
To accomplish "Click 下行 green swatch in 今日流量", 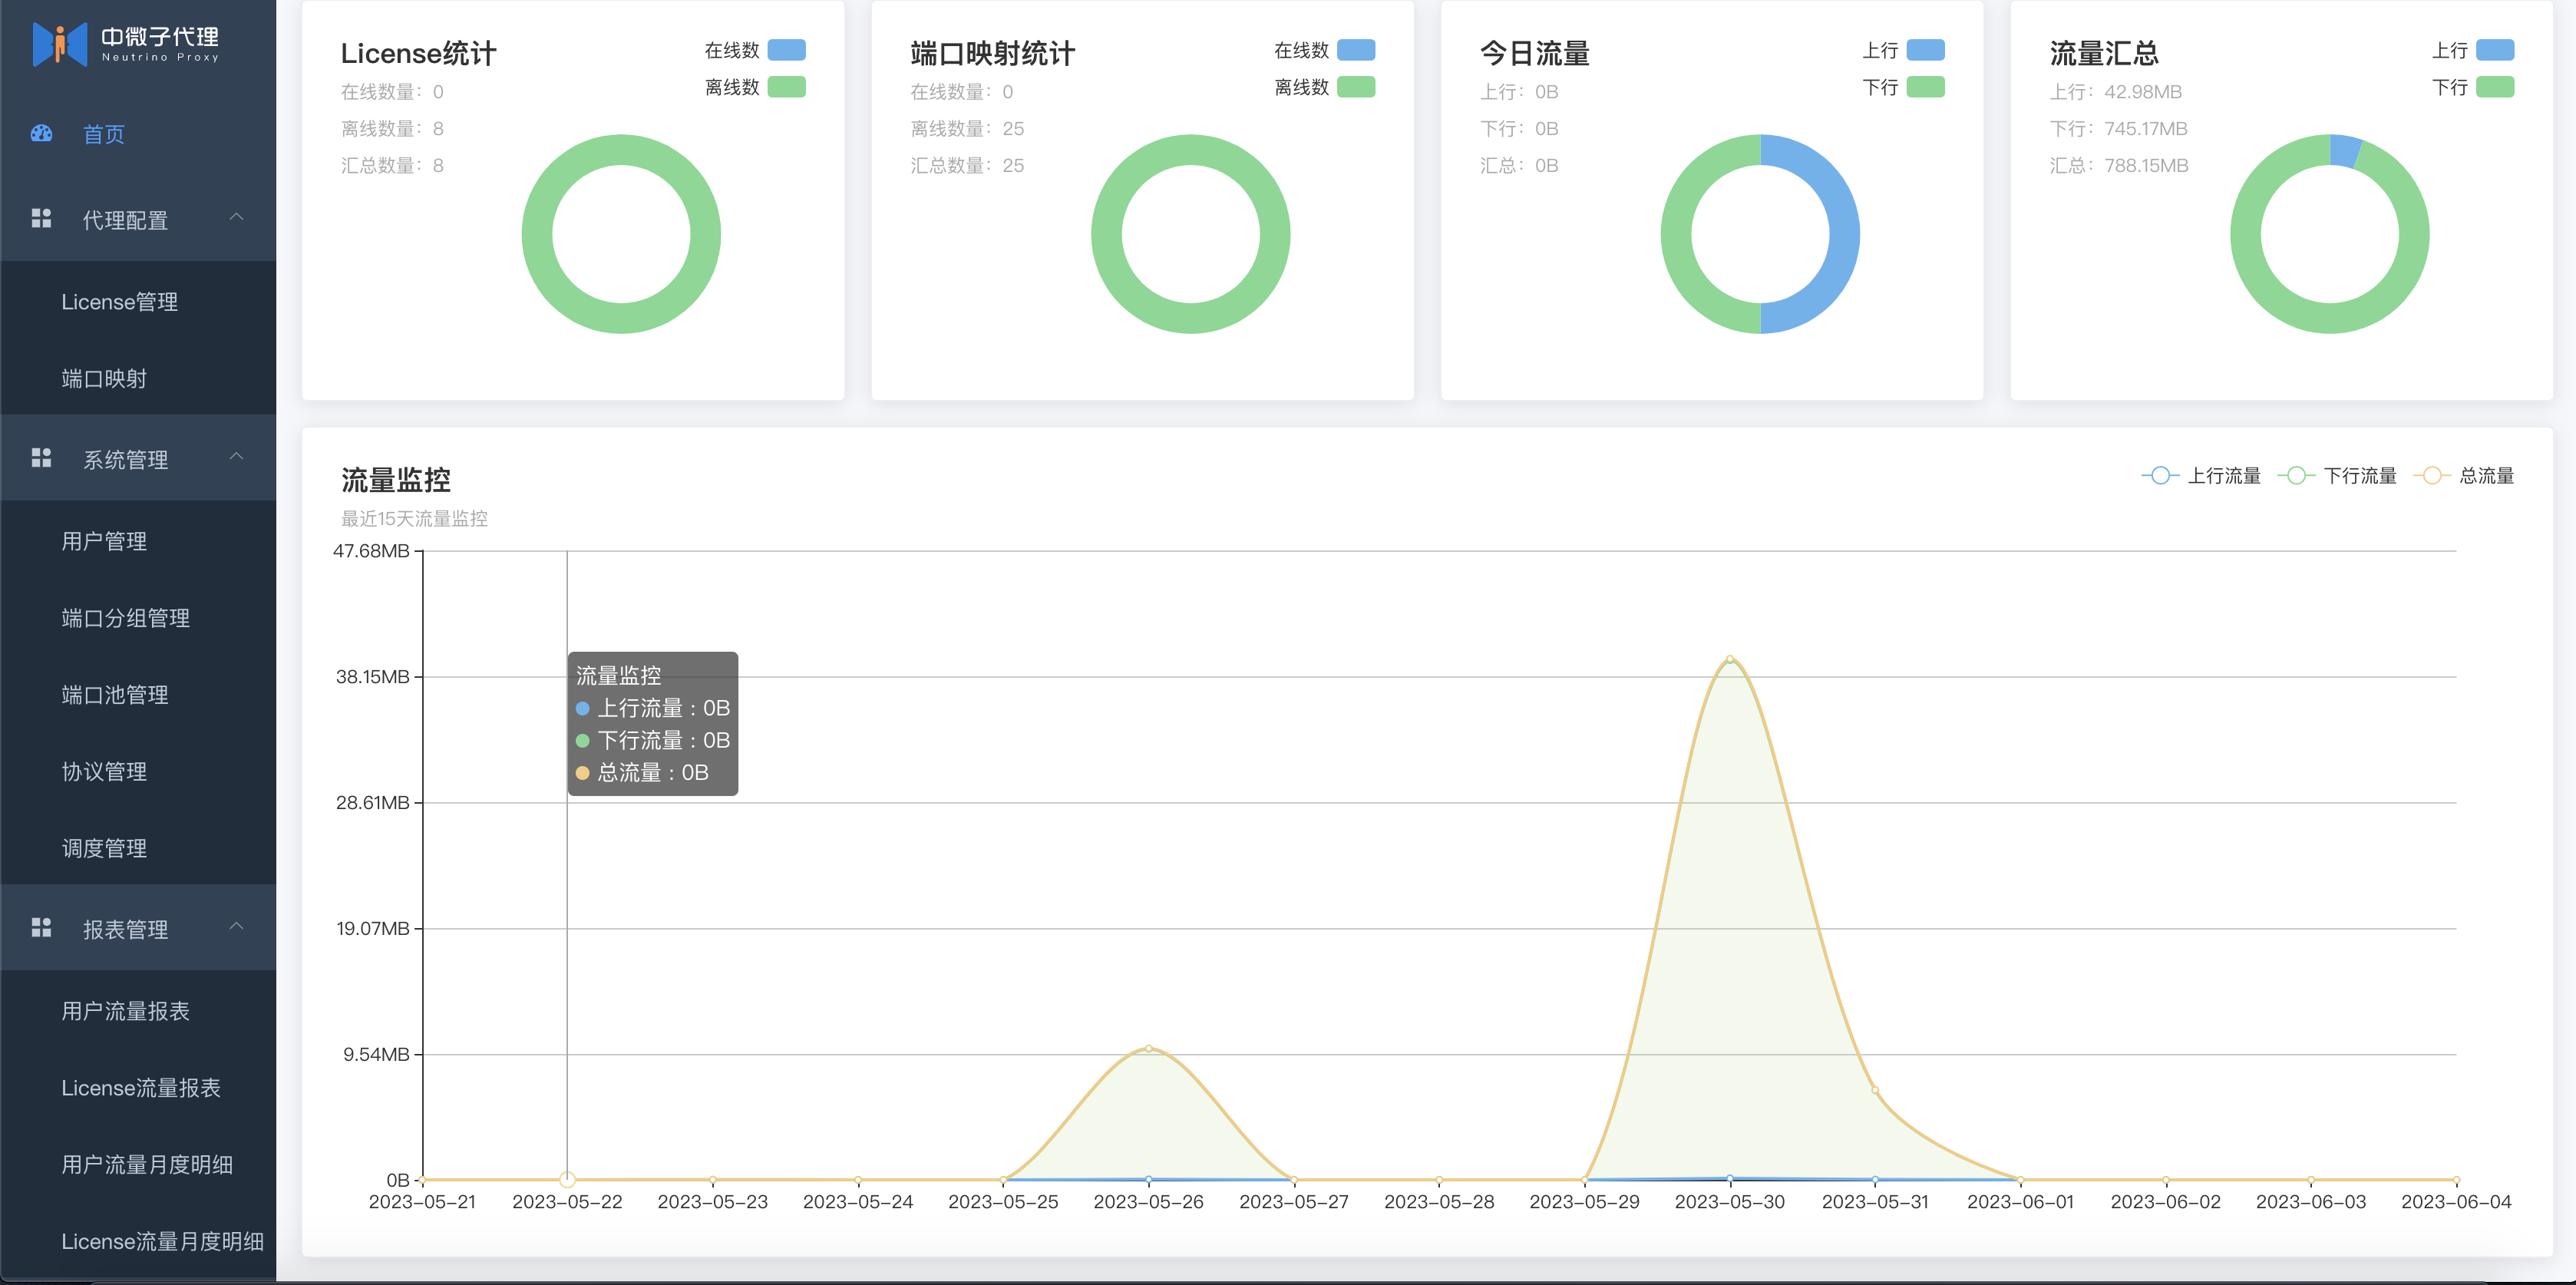I will click(x=1925, y=87).
